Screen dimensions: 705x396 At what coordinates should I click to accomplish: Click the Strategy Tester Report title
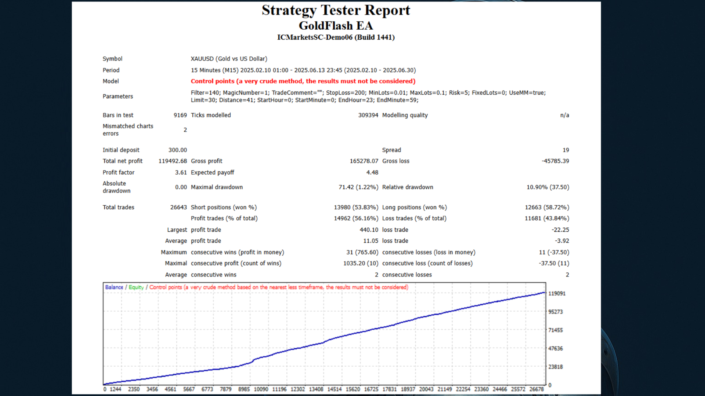pos(336,10)
